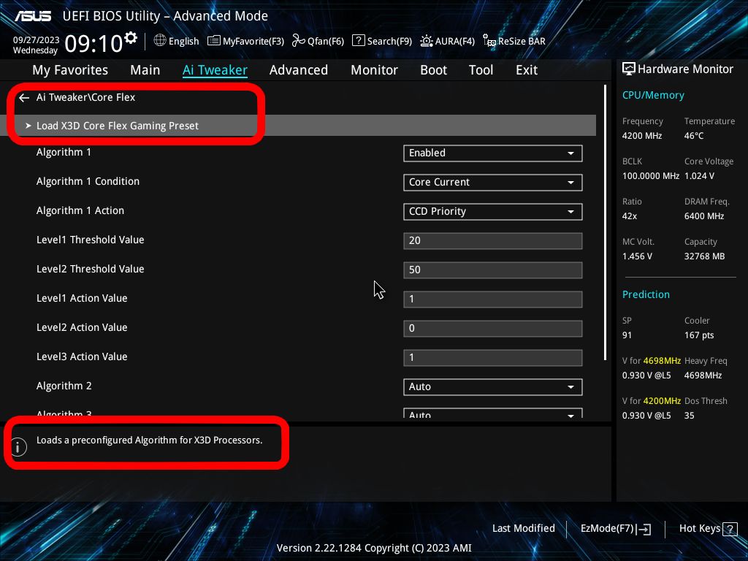
Task: Switch to the Main tab
Action: [145, 70]
